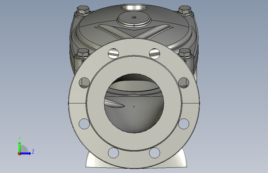Select the right lower flange bolt hole

click(x=184, y=124)
